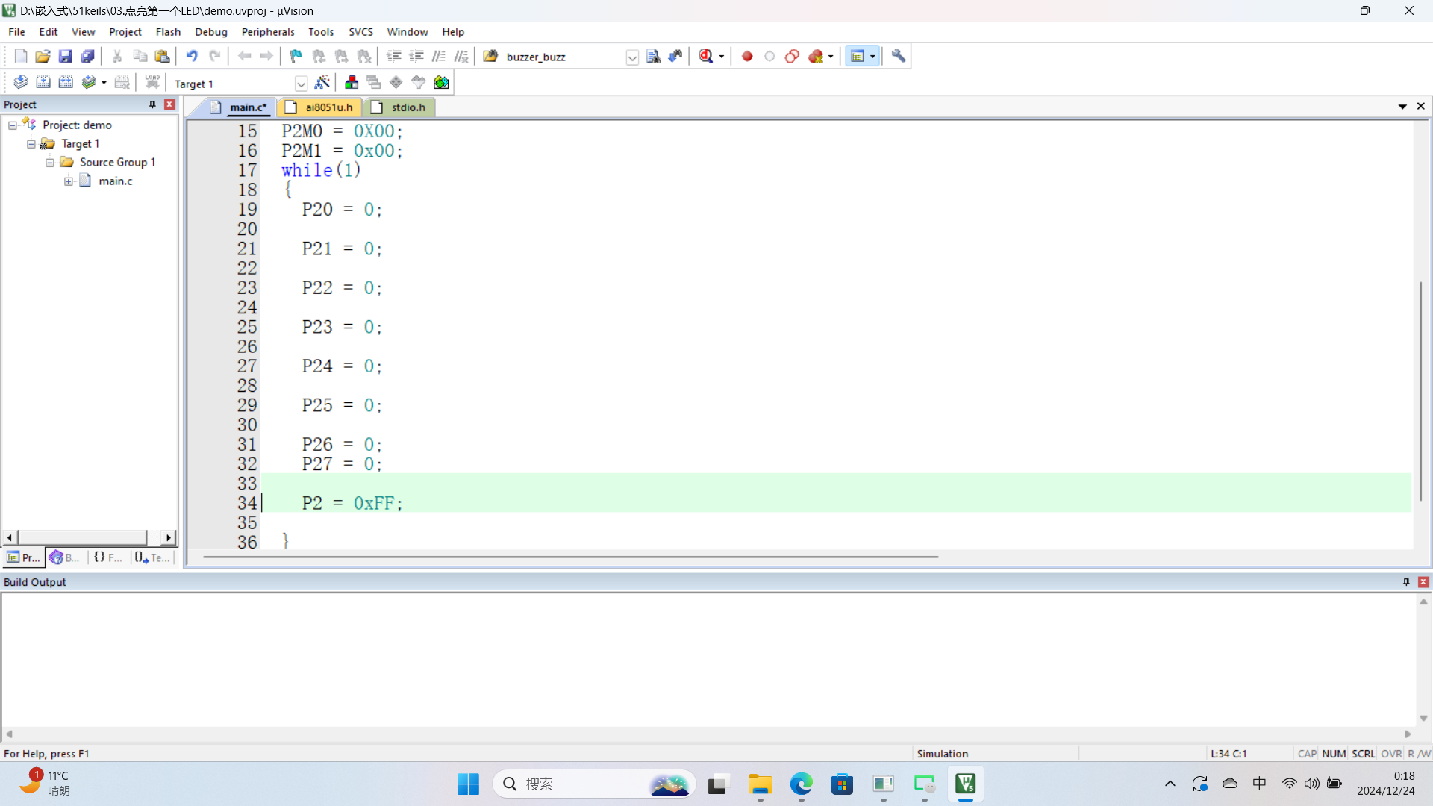Open Options for Target magic wand
Viewport: 1433px width, 806px height.
(x=322, y=82)
